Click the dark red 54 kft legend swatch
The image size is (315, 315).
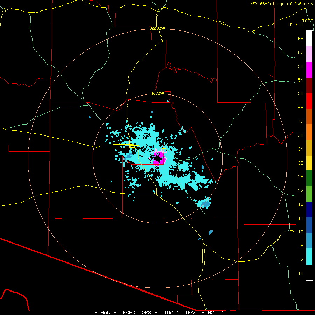tap(309, 85)
